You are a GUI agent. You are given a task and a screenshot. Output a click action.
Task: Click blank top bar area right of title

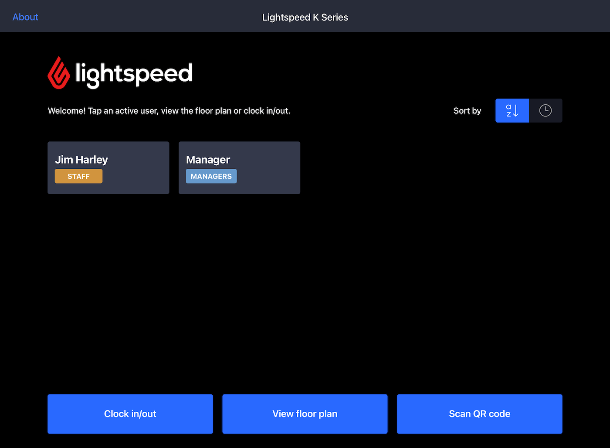point(479,17)
